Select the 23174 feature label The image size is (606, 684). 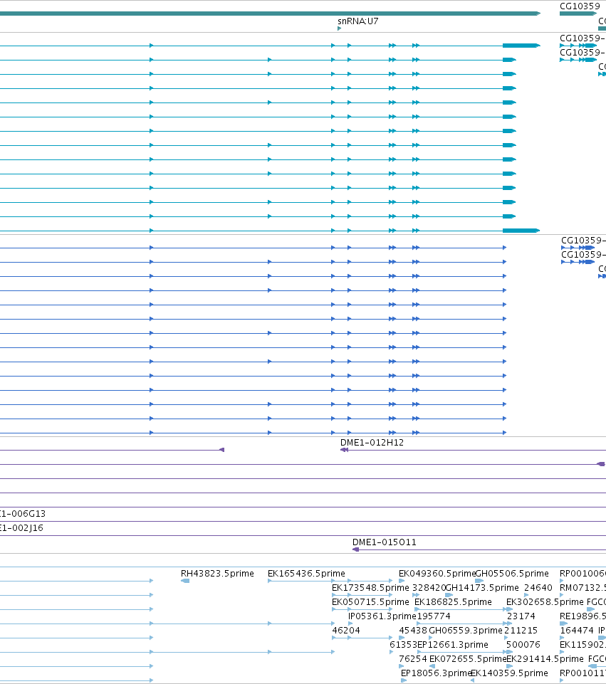click(x=521, y=616)
